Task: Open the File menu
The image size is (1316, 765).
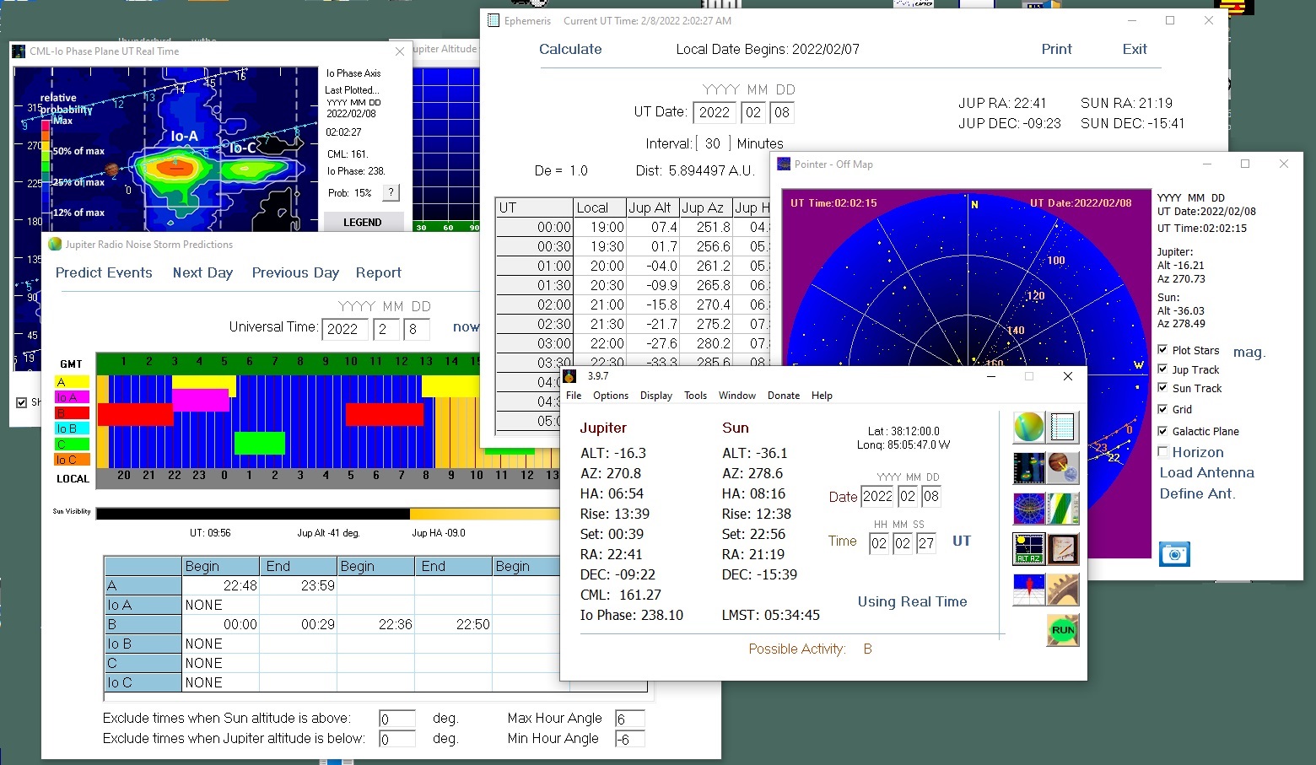Action: (x=574, y=396)
